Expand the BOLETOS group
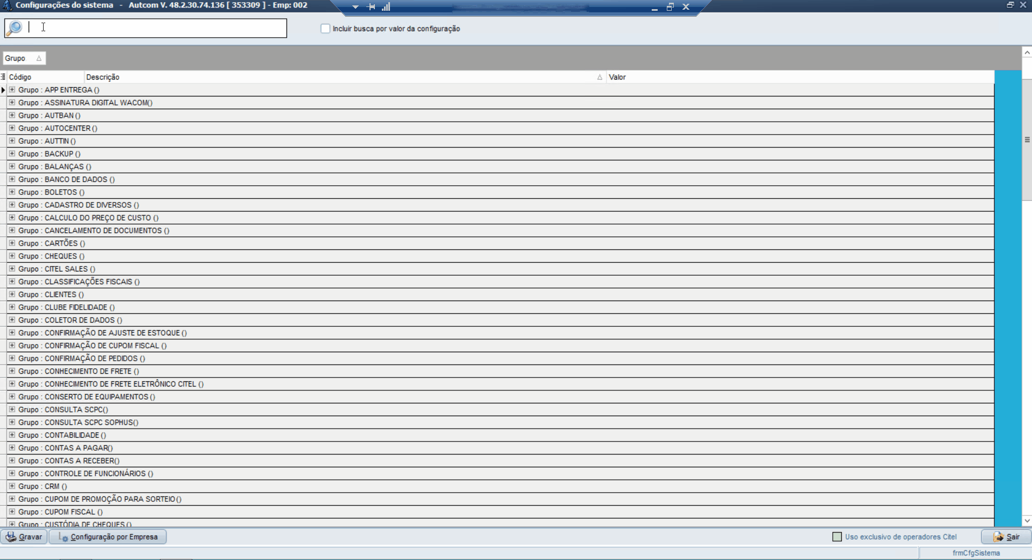This screenshot has width=1032, height=560. [12, 192]
